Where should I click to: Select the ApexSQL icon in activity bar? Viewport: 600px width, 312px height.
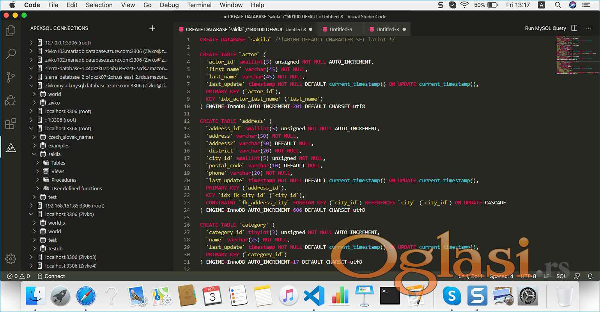click(x=11, y=147)
